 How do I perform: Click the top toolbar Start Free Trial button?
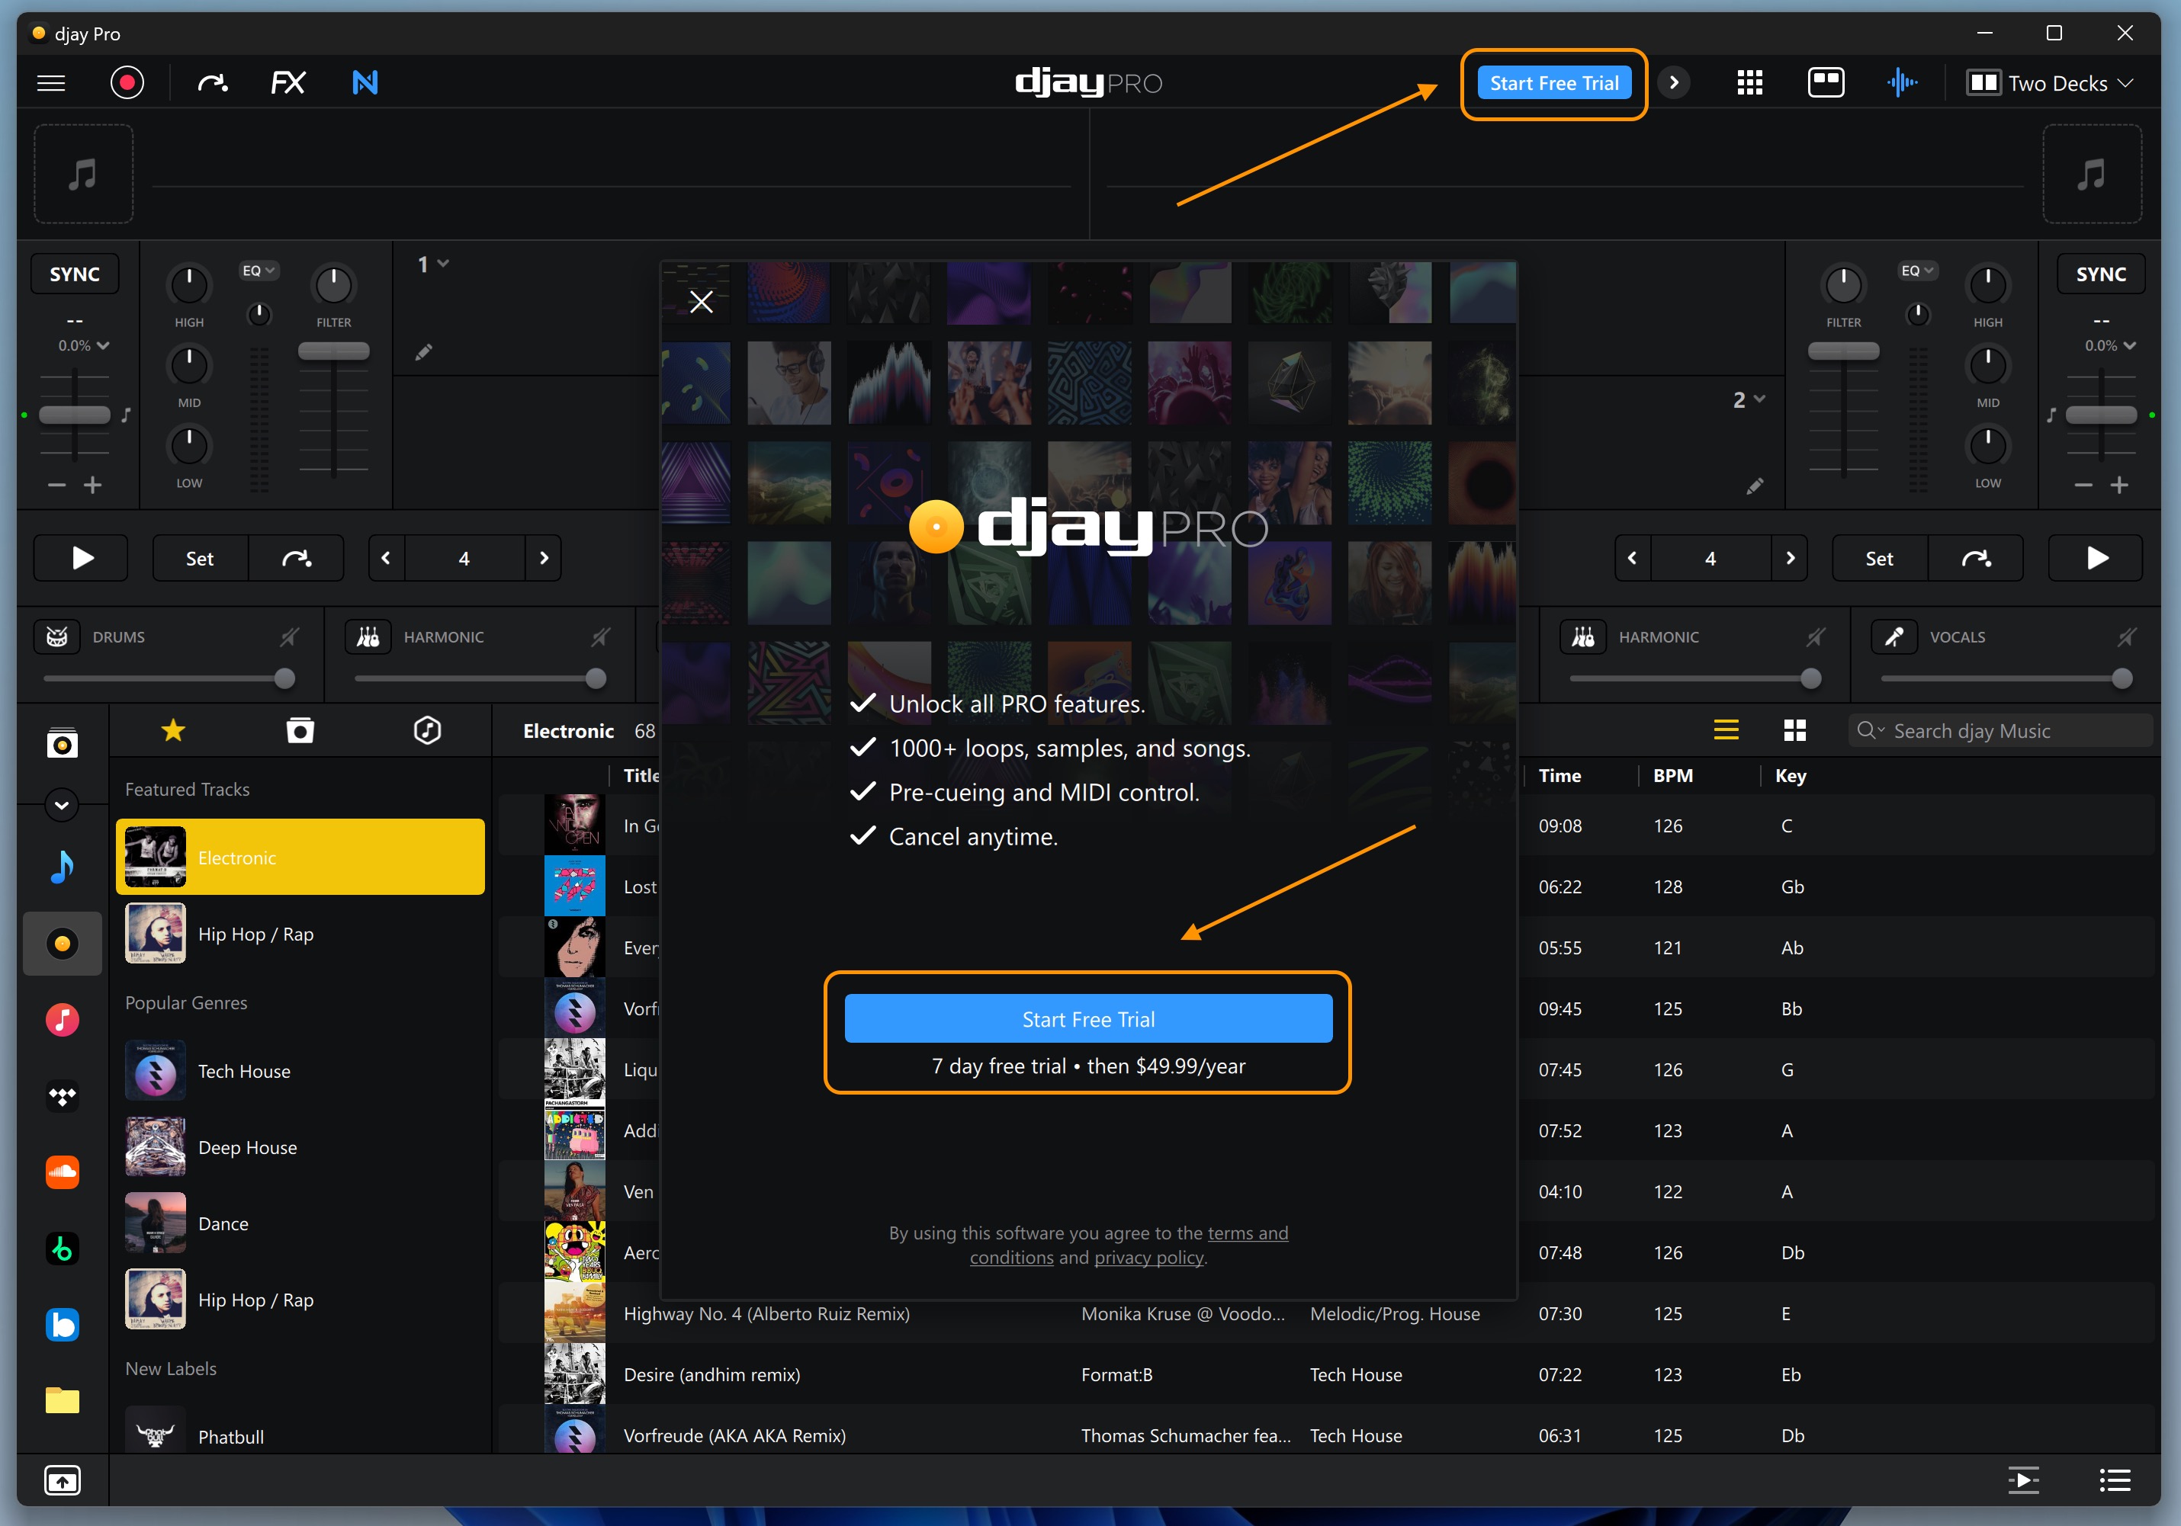pyautogui.click(x=1554, y=84)
